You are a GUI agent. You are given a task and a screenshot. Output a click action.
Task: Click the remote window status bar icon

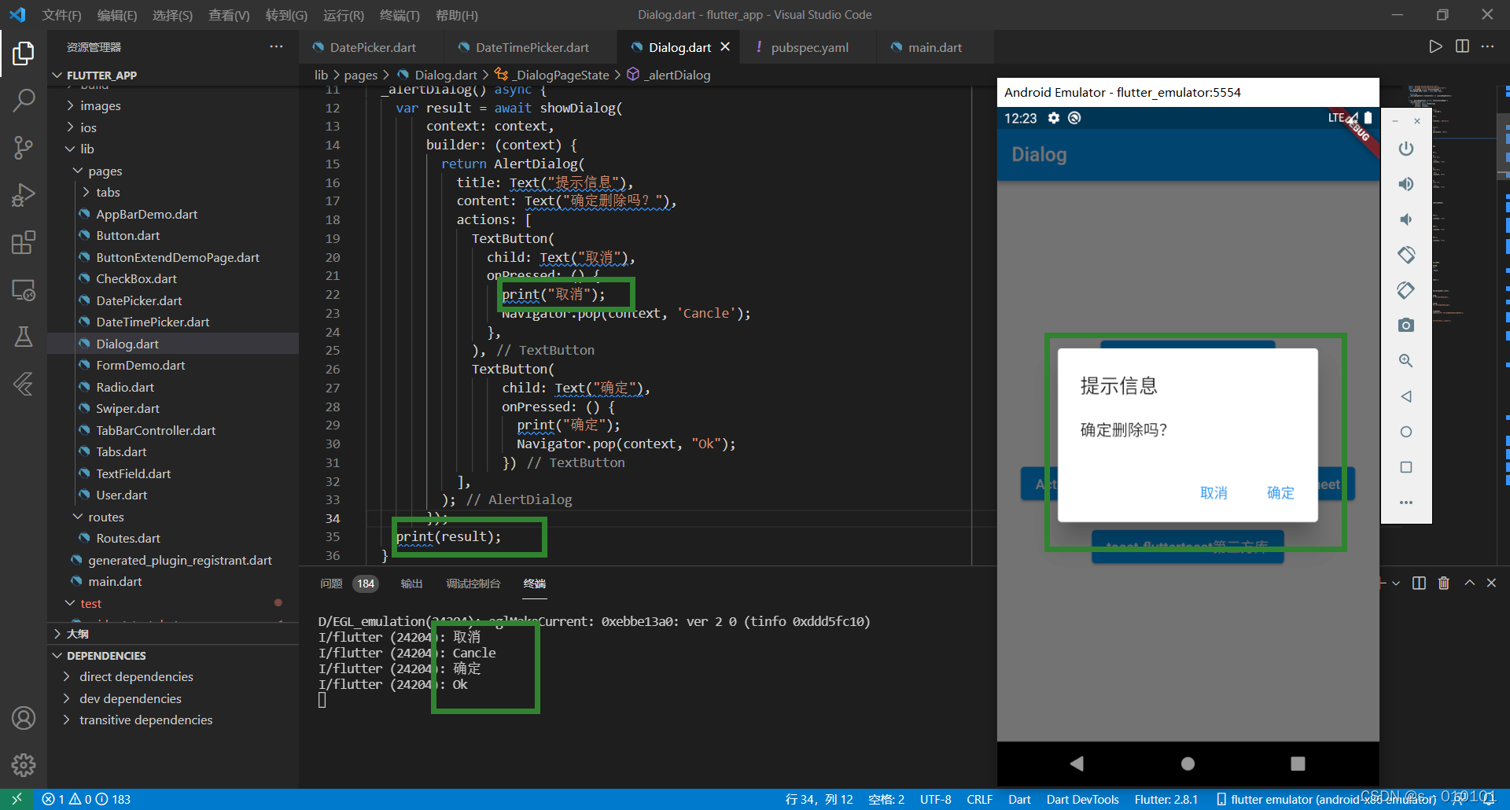[17, 799]
